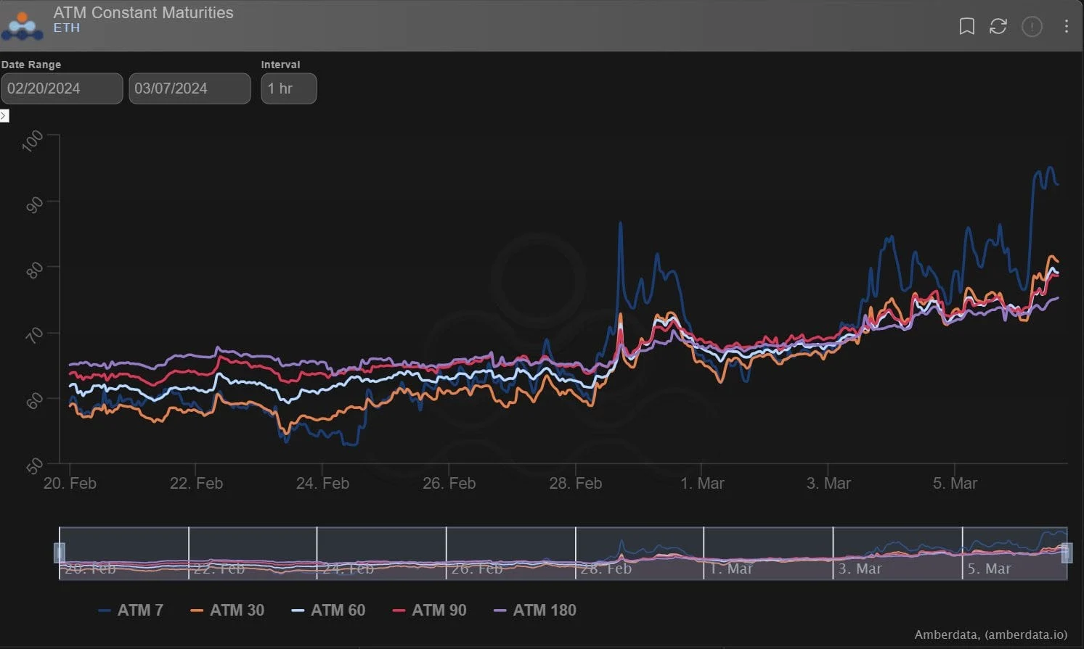Click the 24. Feb x-axis label
Image resolution: width=1084 pixels, height=649 pixels.
click(322, 484)
